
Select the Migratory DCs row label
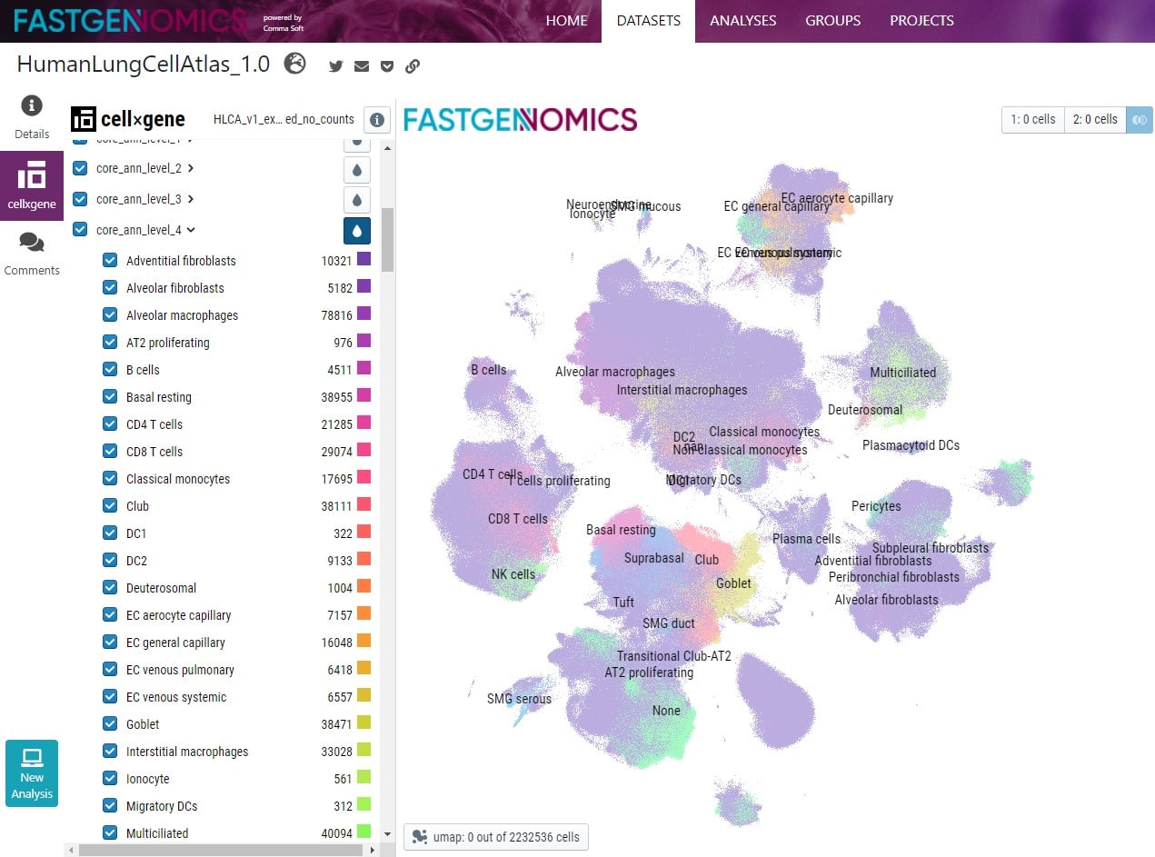pyautogui.click(x=162, y=806)
